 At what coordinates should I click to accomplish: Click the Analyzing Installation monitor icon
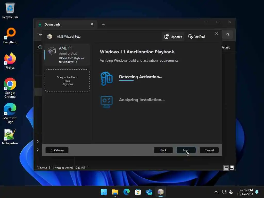click(x=106, y=102)
